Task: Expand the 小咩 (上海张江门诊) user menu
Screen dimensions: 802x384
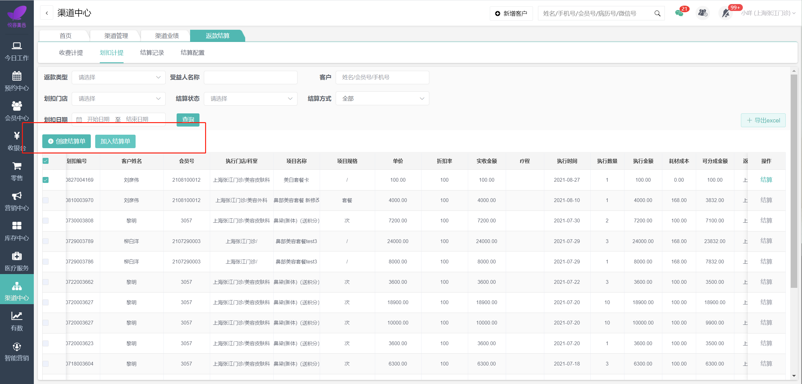Action: click(x=768, y=13)
